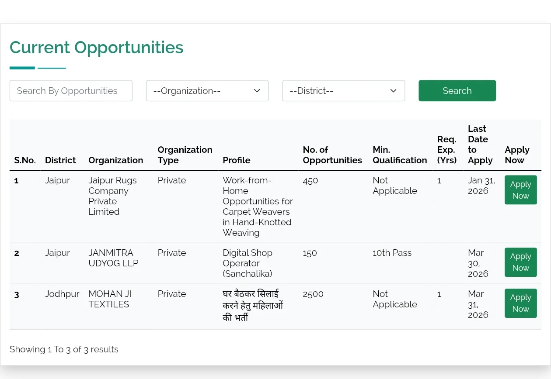Apply Now for Jaipur Rugs Company opportunity

click(x=520, y=190)
